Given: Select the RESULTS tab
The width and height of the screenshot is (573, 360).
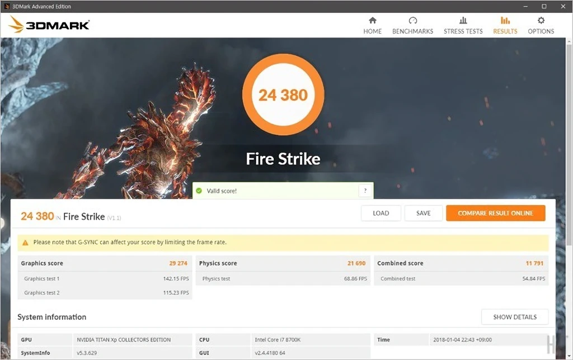Looking at the screenshot, I should coord(505,26).
